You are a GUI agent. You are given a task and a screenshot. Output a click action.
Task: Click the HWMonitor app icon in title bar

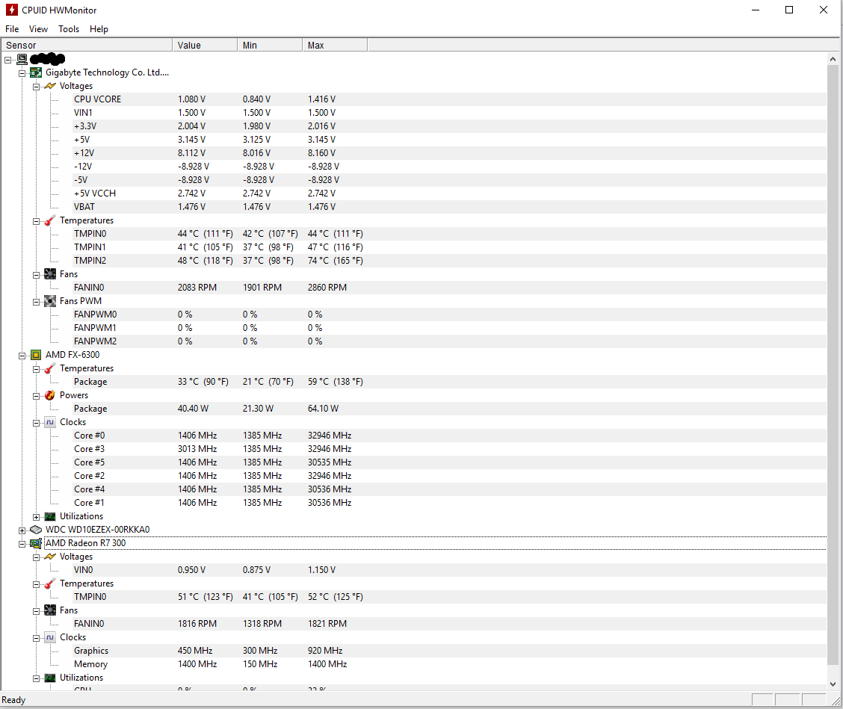pos(11,10)
